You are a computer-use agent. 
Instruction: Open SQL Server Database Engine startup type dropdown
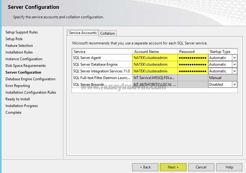pos(234,64)
